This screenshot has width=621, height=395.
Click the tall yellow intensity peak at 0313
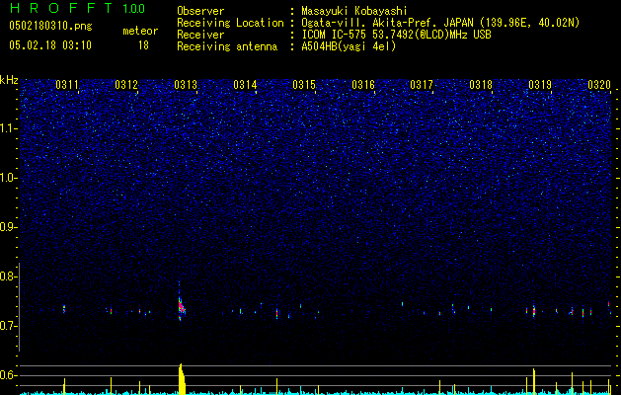pos(182,378)
